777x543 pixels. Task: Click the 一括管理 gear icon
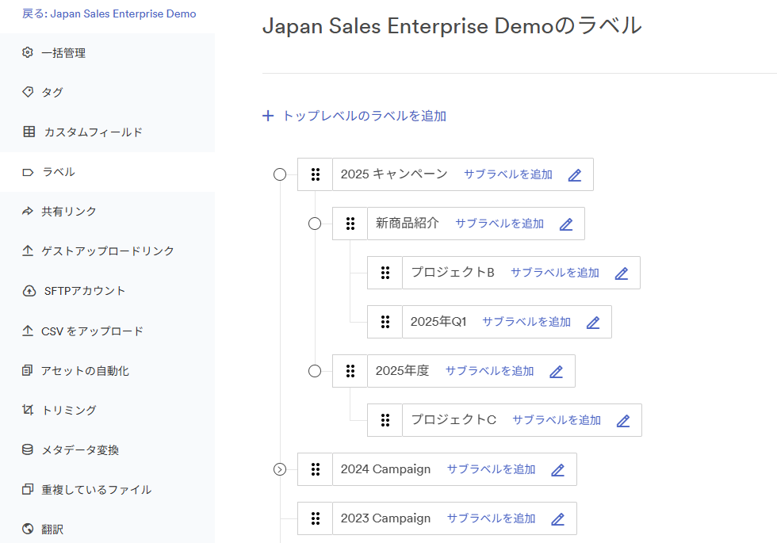(28, 52)
